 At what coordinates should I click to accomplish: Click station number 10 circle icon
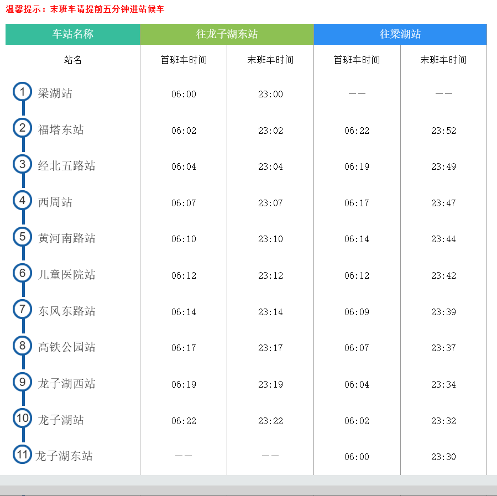pyautogui.click(x=22, y=418)
